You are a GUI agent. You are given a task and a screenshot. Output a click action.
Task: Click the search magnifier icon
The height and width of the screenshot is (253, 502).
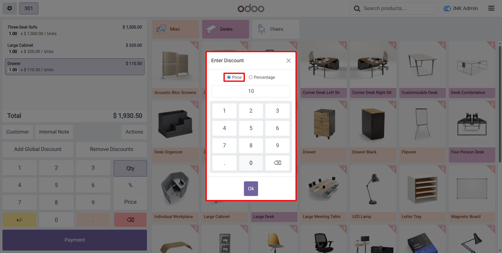tap(357, 9)
